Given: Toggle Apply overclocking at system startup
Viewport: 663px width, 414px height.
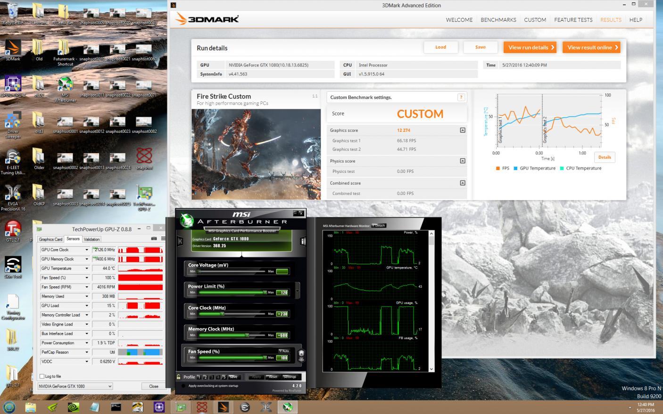Looking at the screenshot, I should pos(183,386).
